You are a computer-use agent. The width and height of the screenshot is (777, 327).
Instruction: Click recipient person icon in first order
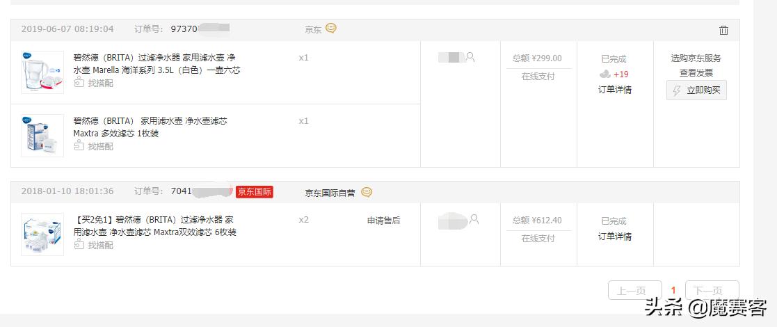(x=470, y=57)
